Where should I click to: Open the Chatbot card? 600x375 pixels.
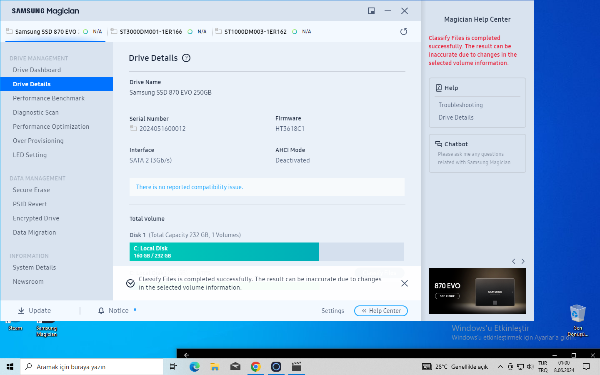click(477, 153)
